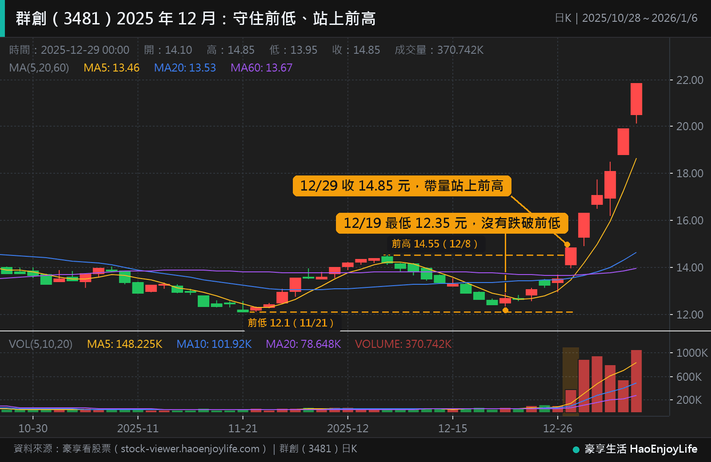Click the 11-21 date axis label
This screenshot has width=711, height=462.
tap(243, 428)
